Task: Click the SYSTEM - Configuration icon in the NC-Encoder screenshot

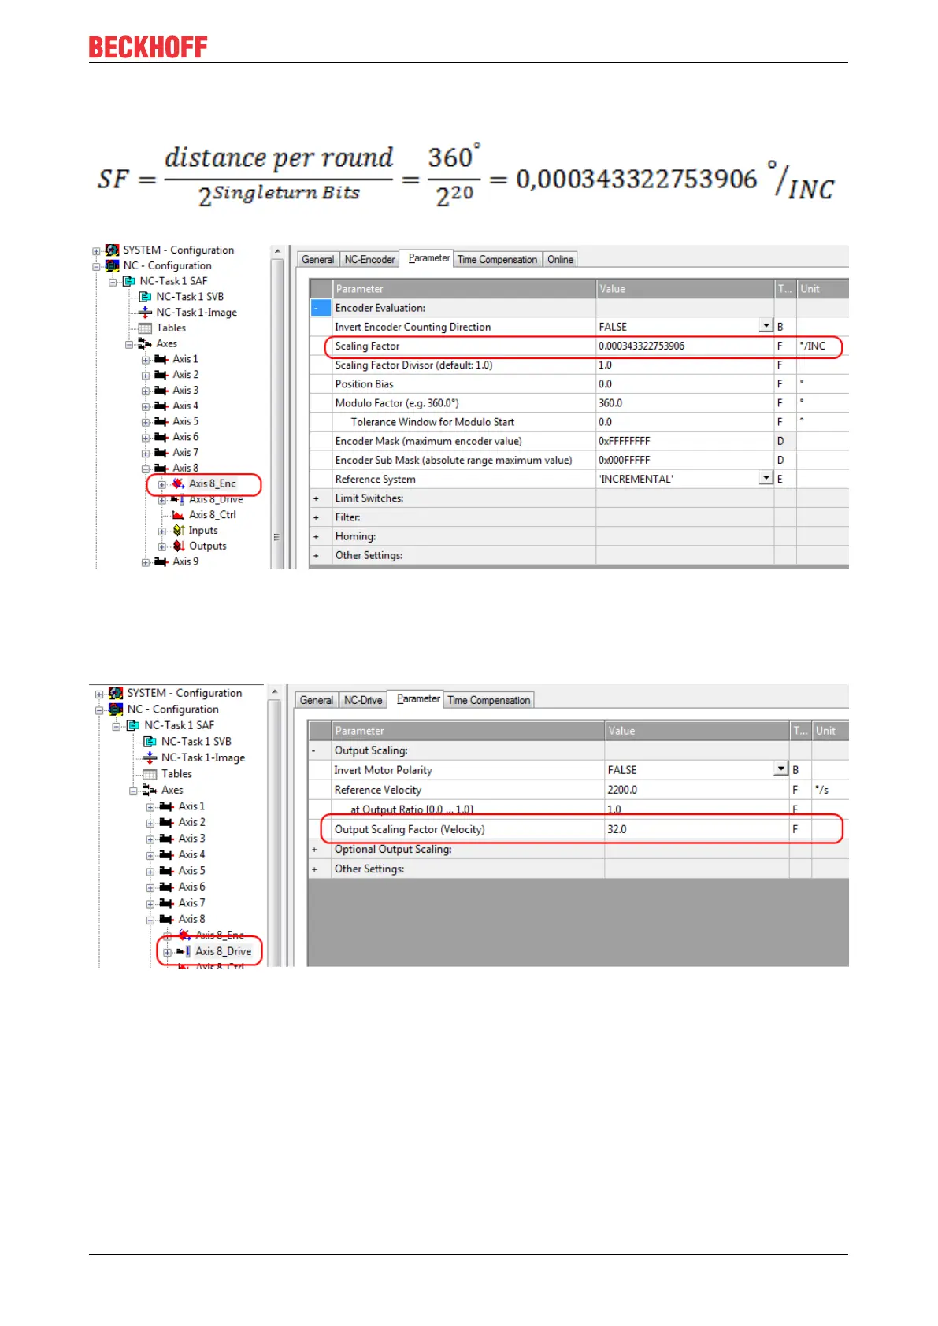Action: pos(113,250)
